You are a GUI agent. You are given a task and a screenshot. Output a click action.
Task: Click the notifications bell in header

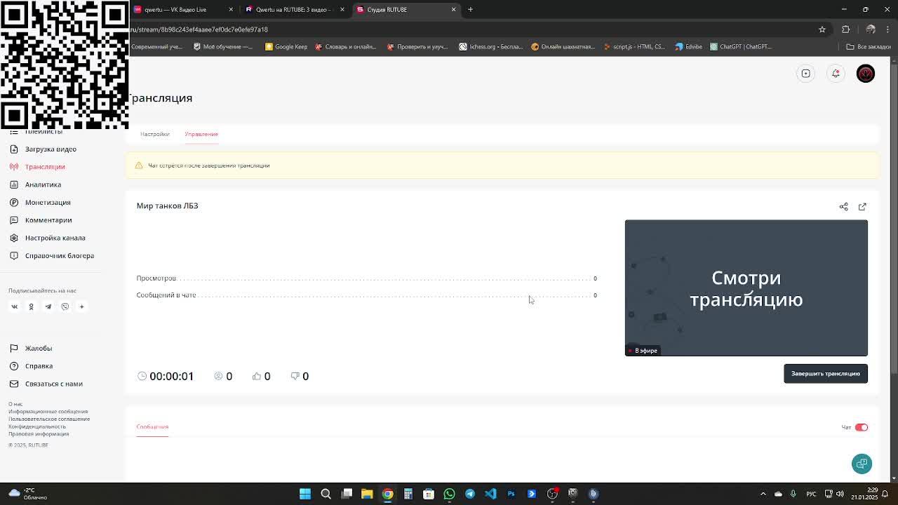coord(836,74)
